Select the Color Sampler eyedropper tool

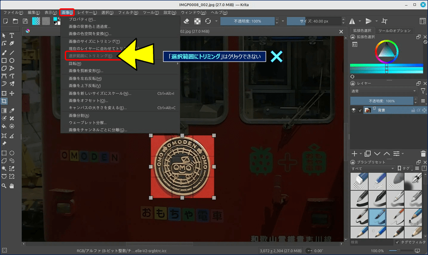click(12, 111)
